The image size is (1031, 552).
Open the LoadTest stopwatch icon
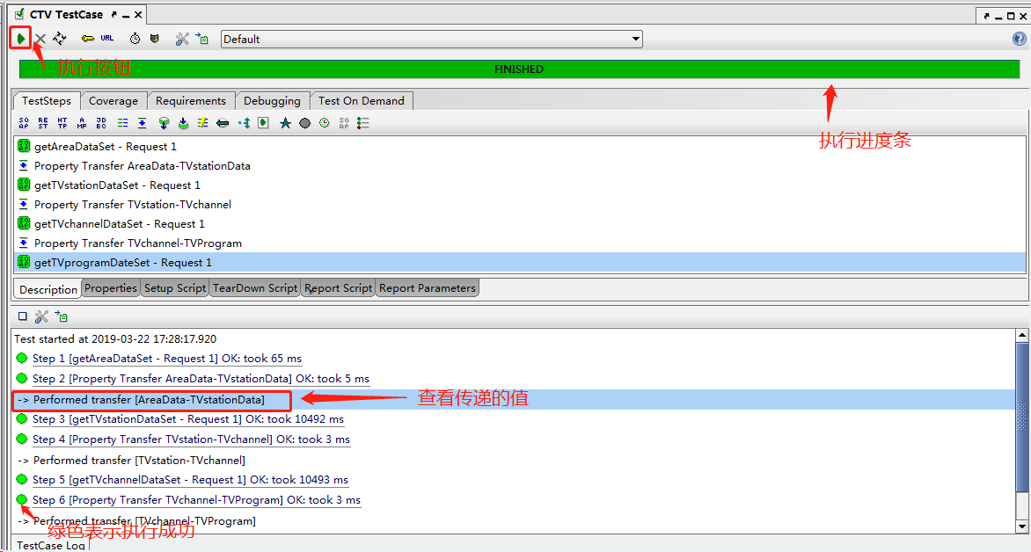click(x=135, y=39)
